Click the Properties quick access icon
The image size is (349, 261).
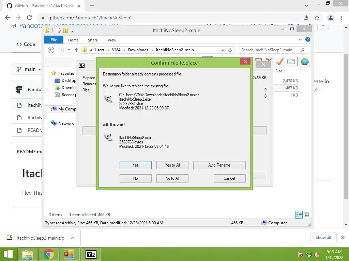click(x=58, y=31)
